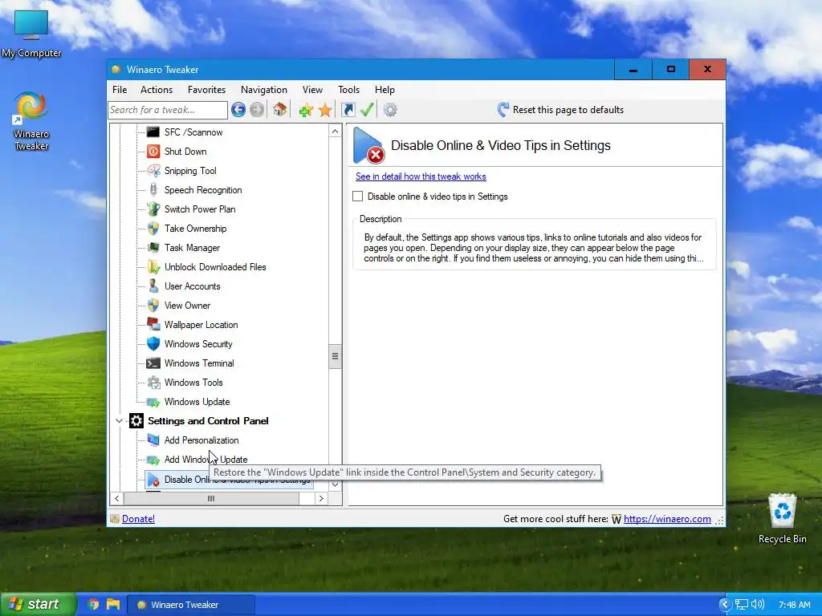Go to the Home page icon
Viewport: 822px width, 616px height.
coord(279,109)
